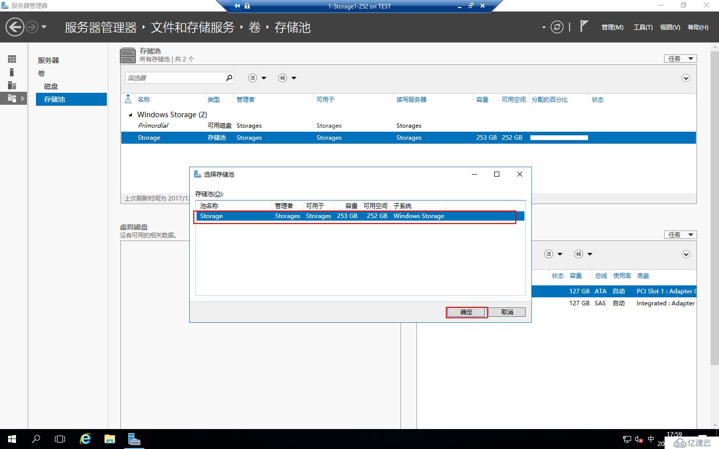
Task: Click the vertical scrollbar of Server Manager
Action: click(x=715, y=207)
